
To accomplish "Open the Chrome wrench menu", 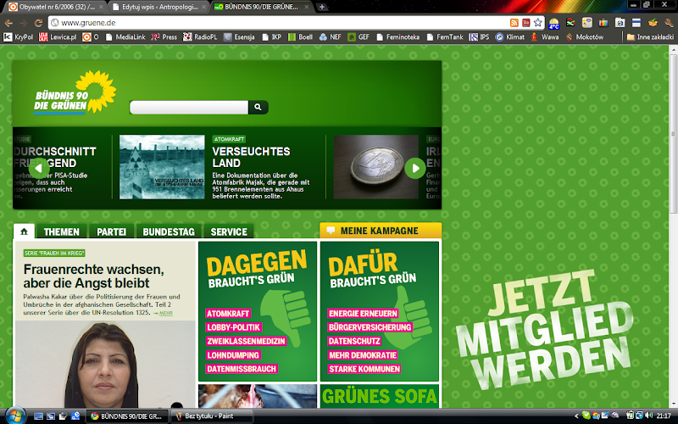I will (x=669, y=23).
